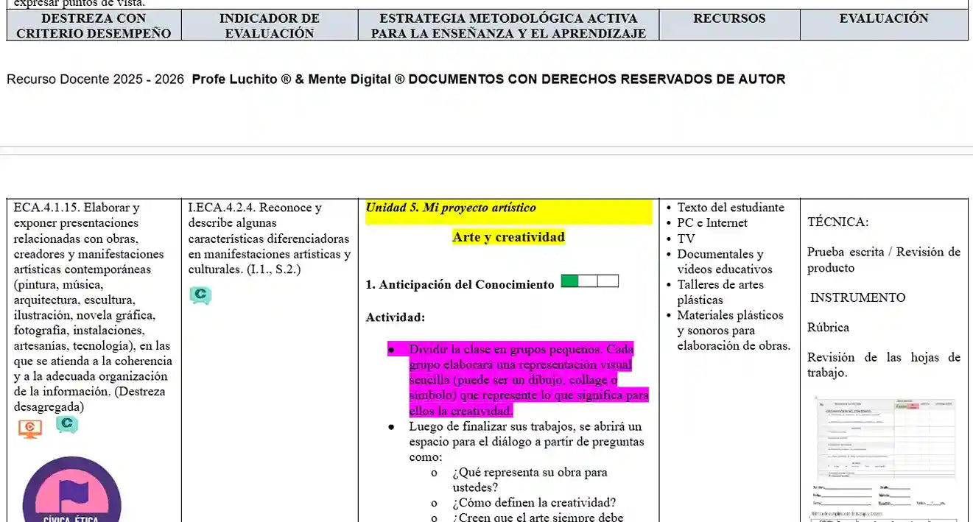
Task: Click the 'INSTRUMENTO' label in evaluation column
Action: tap(857, 297)
